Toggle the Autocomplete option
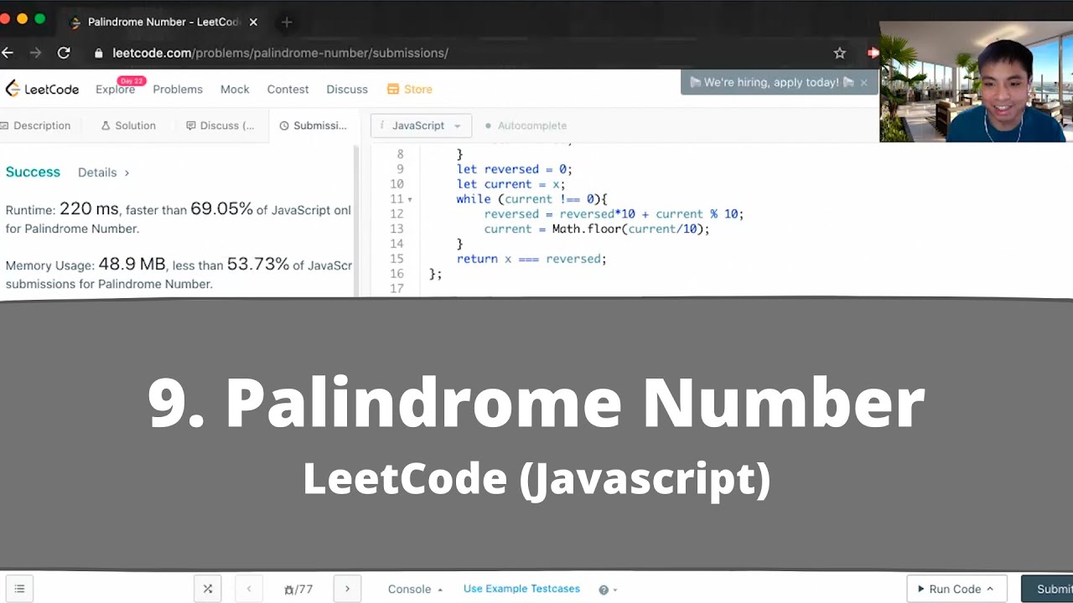This screenshot has height=603, width=1073. click(526, 126)
